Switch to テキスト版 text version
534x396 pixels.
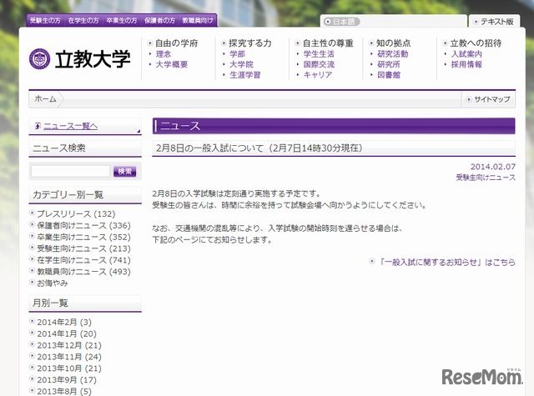tap(497, 22)
